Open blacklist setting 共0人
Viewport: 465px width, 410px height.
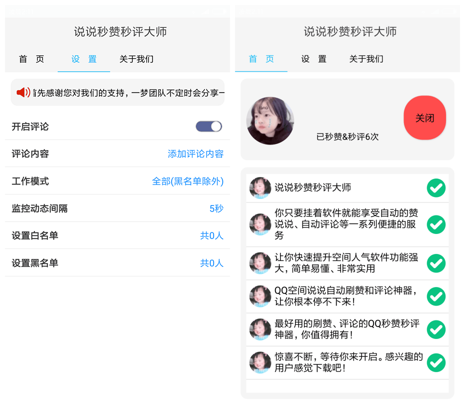coord(211,263)
